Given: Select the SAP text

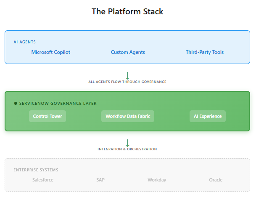Looking at the screenshot, I should point(100,180).
